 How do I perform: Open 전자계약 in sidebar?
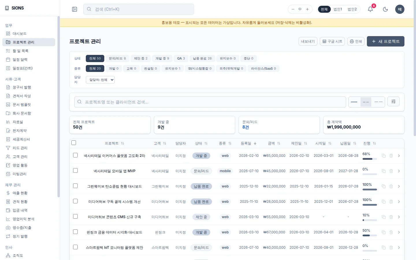point(29,131)
